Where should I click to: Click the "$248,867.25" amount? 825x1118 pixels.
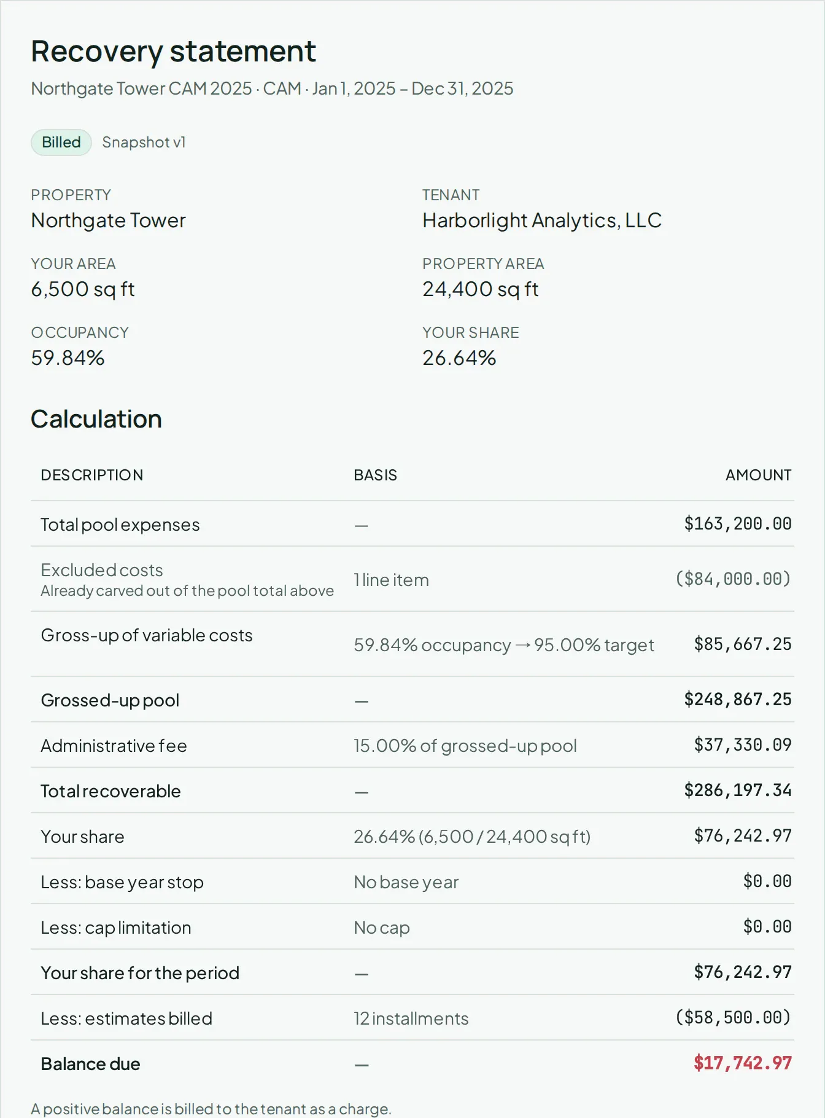[738, 700]
